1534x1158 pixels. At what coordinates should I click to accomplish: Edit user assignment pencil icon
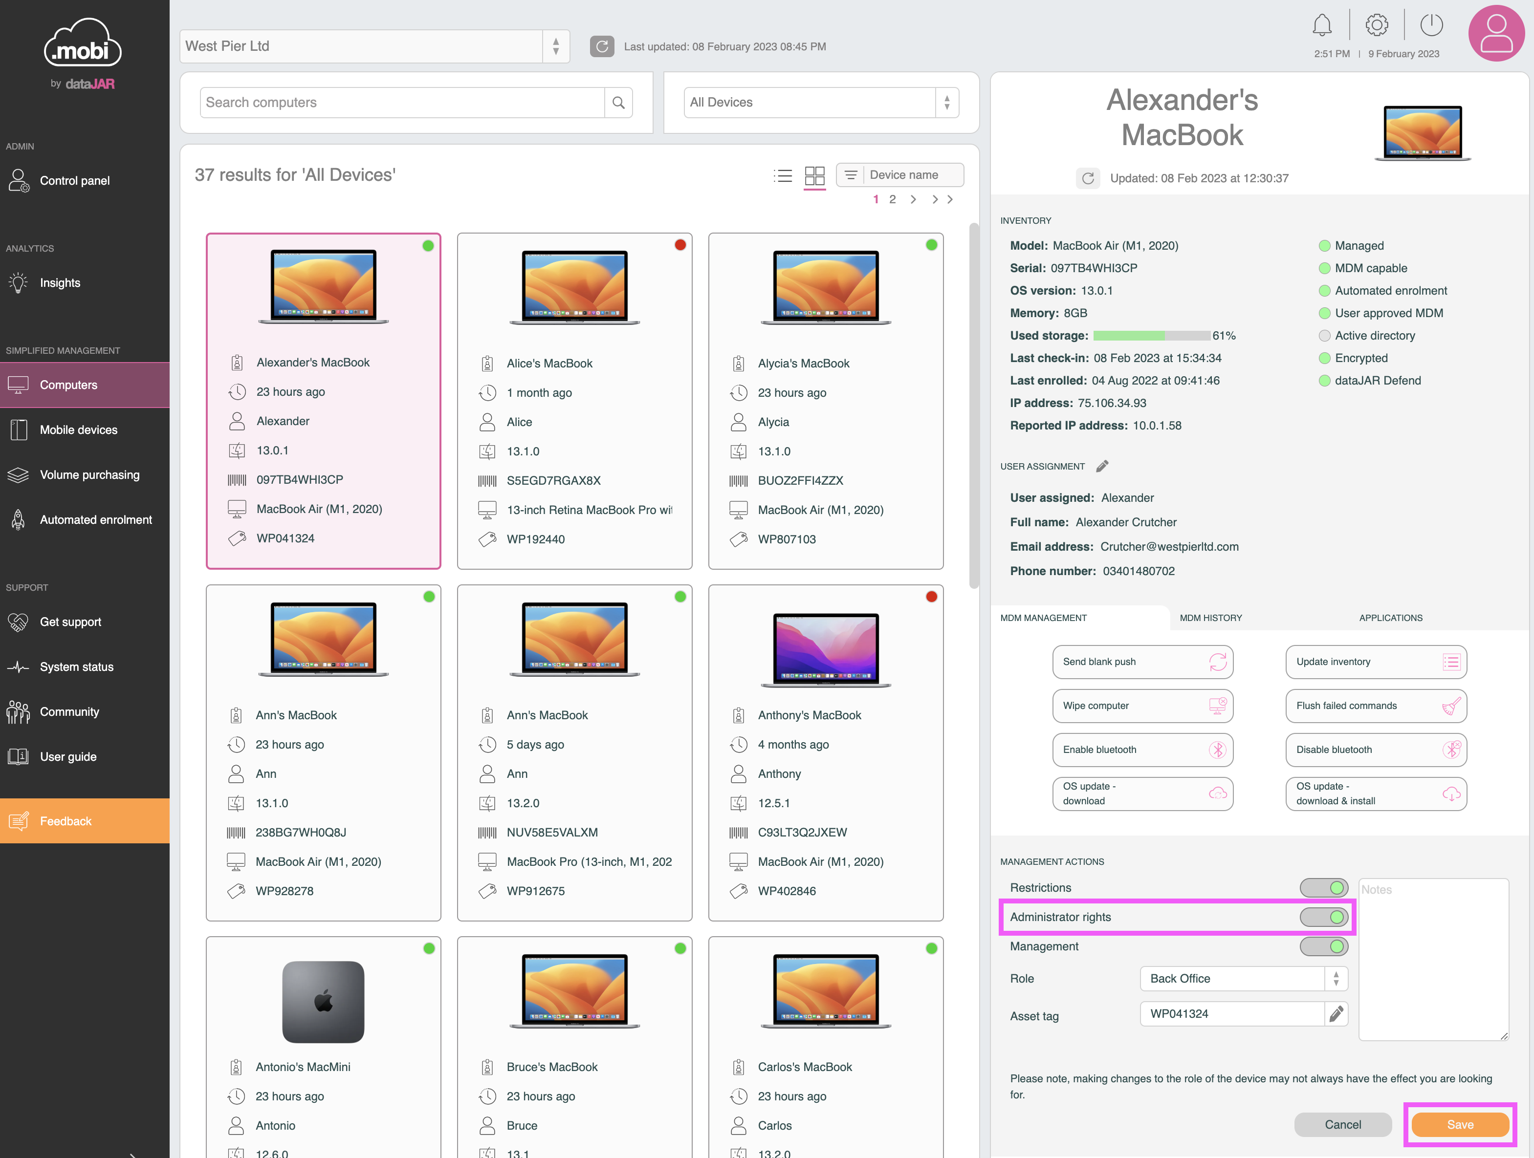[x=1102, y=467]
